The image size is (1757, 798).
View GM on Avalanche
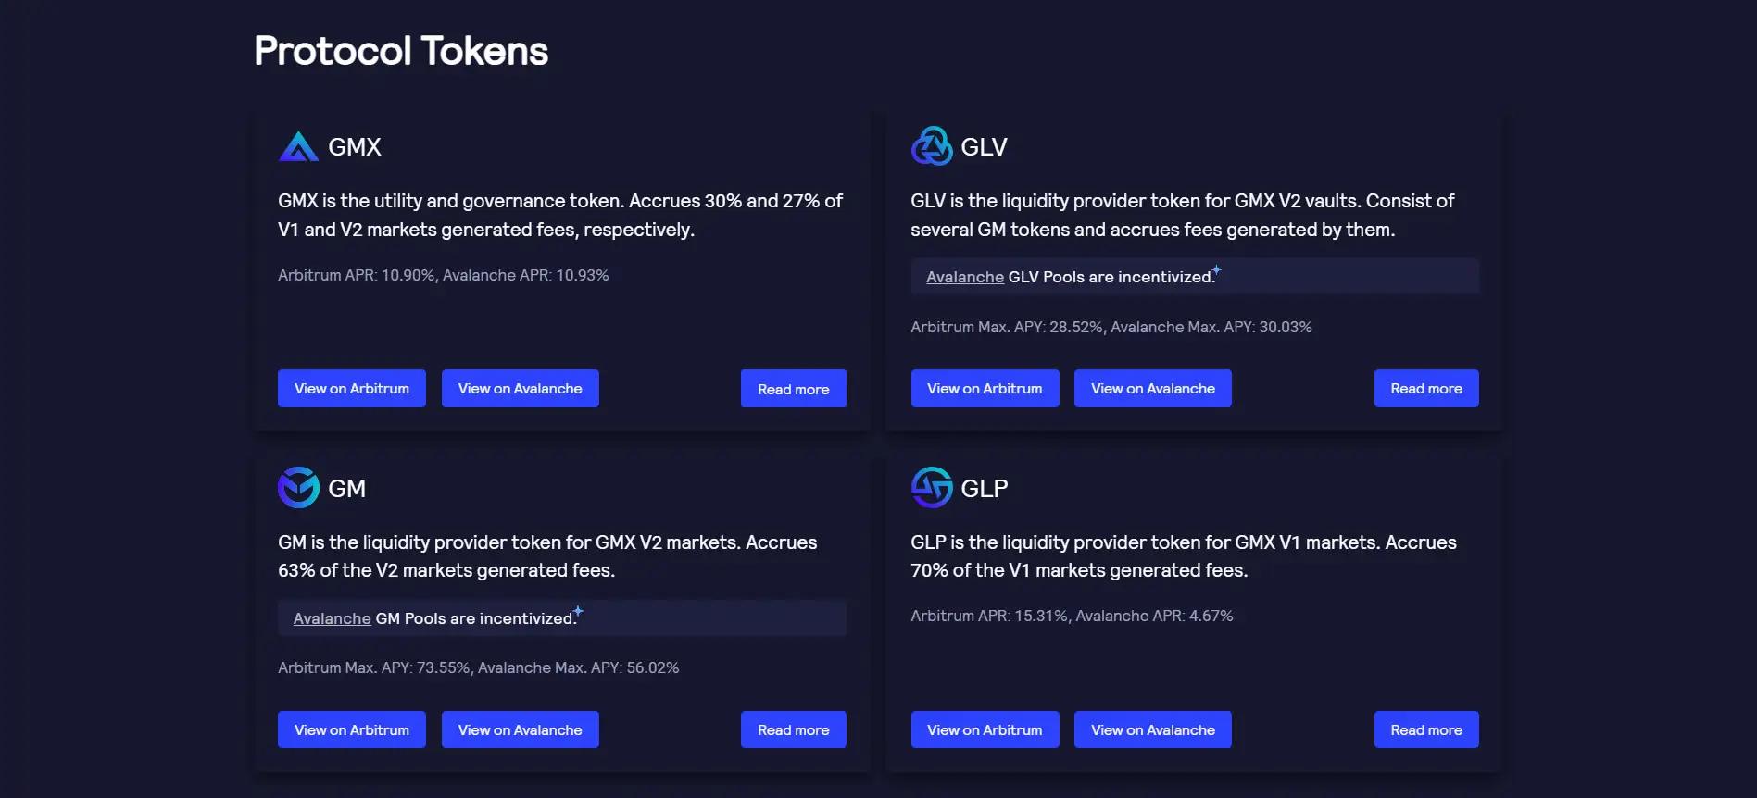(520, 730)
